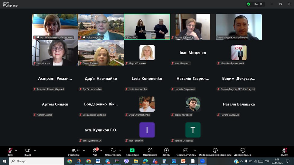Open the Дополнительно more options menu

point(243,151)
